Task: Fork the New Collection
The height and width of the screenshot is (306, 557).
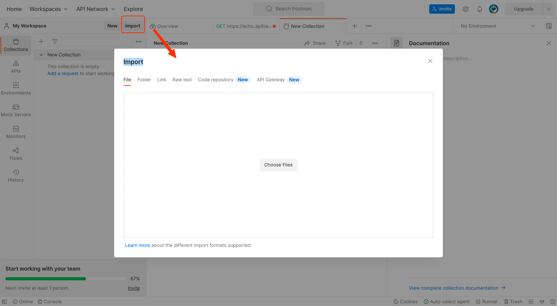Action: (x=344, y=43)
